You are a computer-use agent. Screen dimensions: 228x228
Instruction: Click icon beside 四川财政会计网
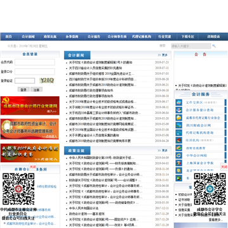pyautogui.click(x=179, y=125)
